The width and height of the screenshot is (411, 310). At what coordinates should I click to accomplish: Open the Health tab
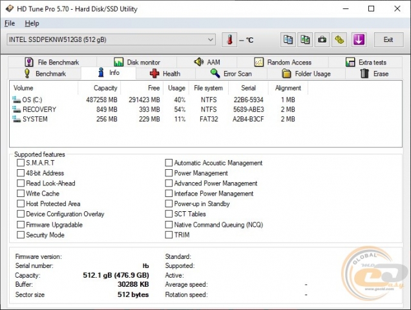pos(165,74)
